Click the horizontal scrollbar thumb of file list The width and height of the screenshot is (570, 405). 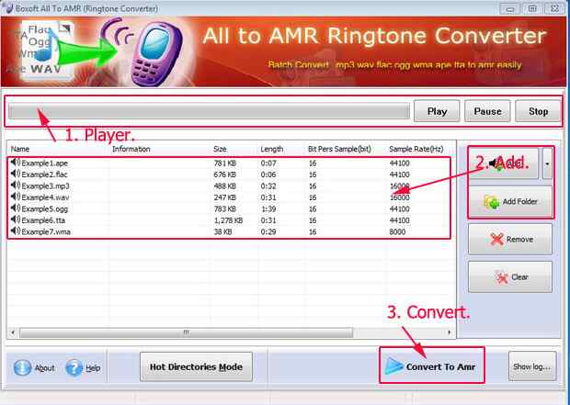(186, 332)
